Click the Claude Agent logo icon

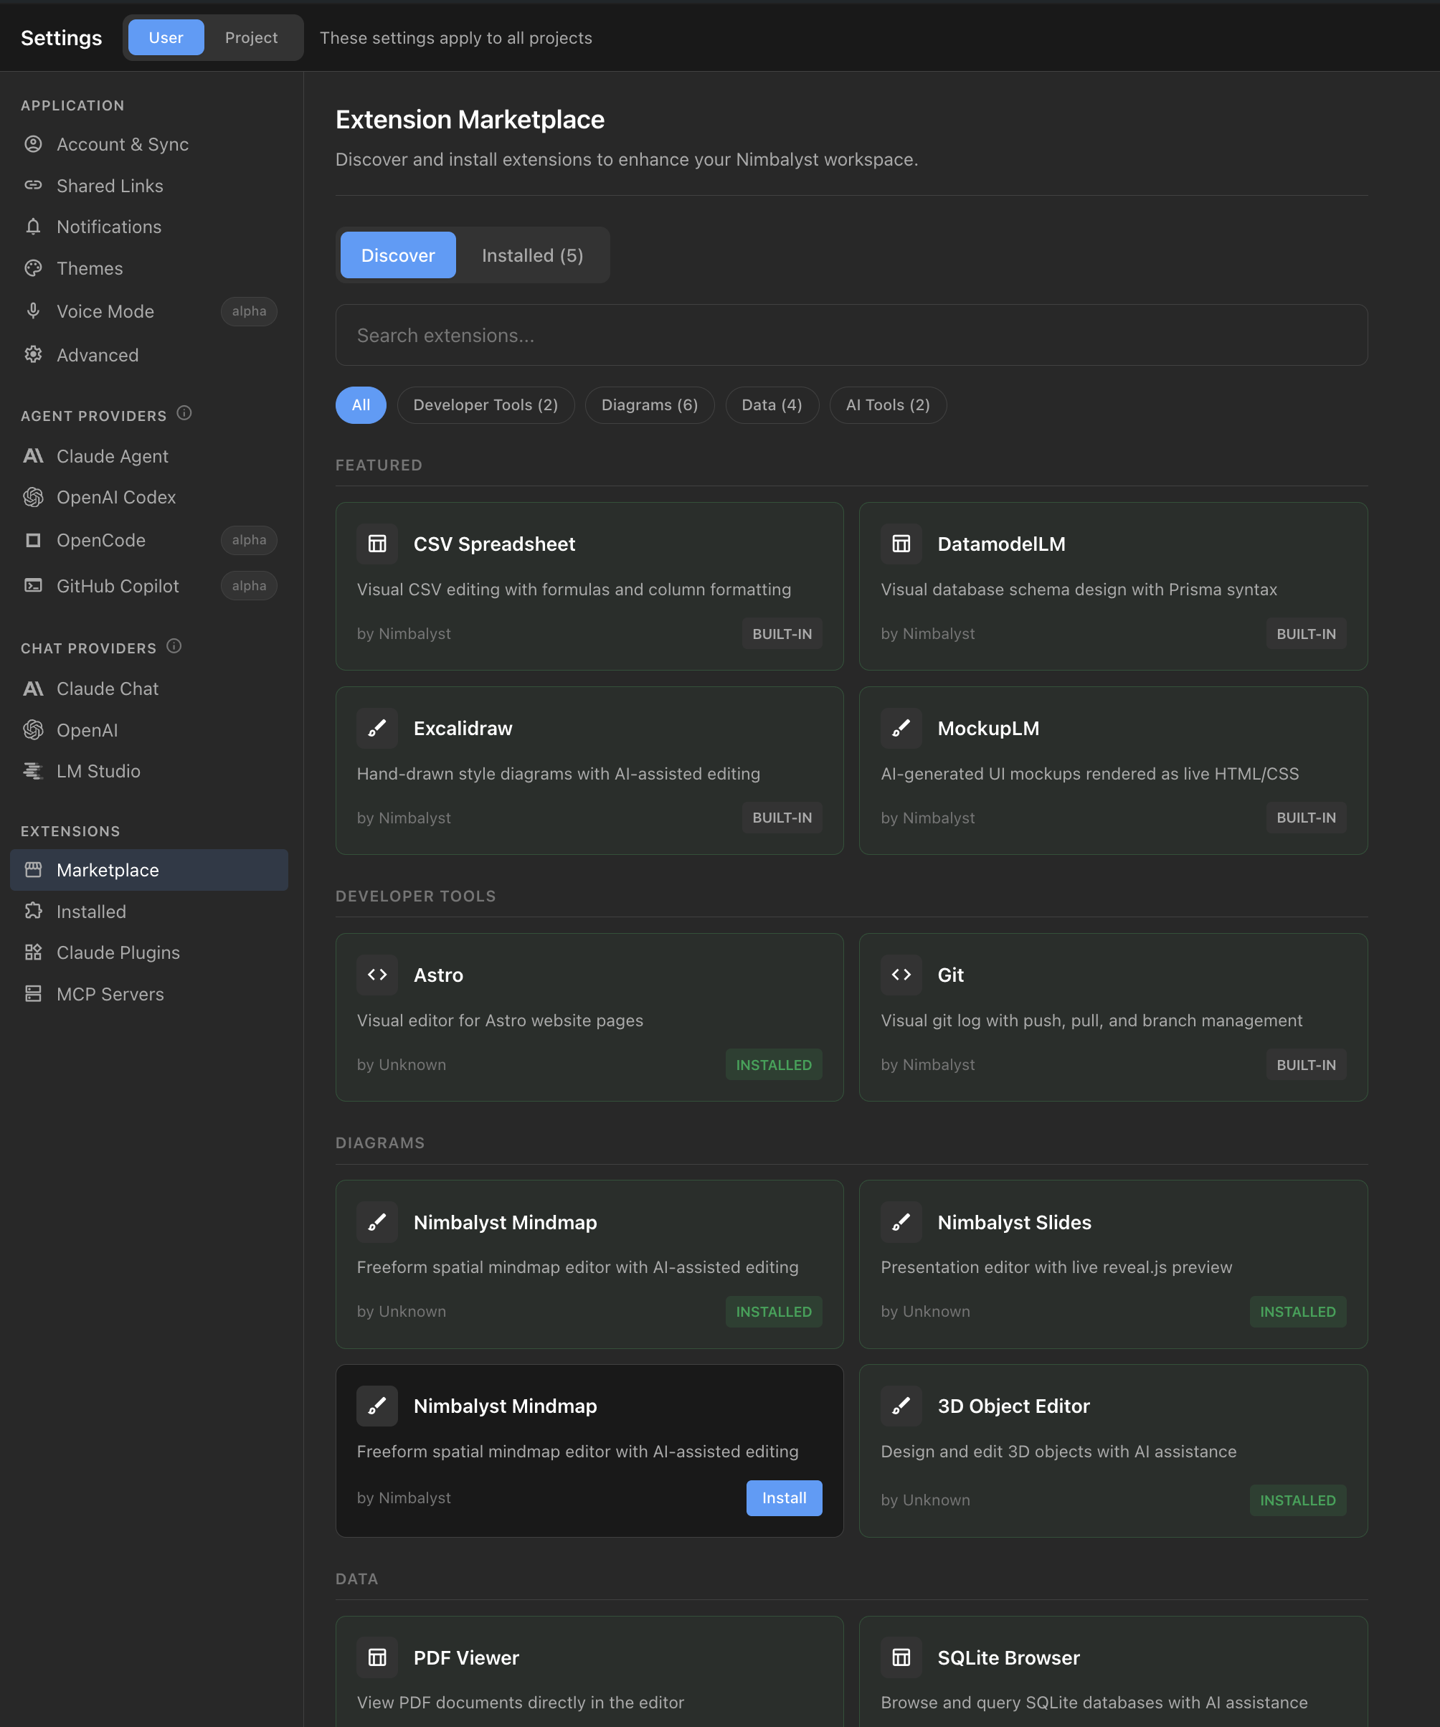[x=33, y=455]
